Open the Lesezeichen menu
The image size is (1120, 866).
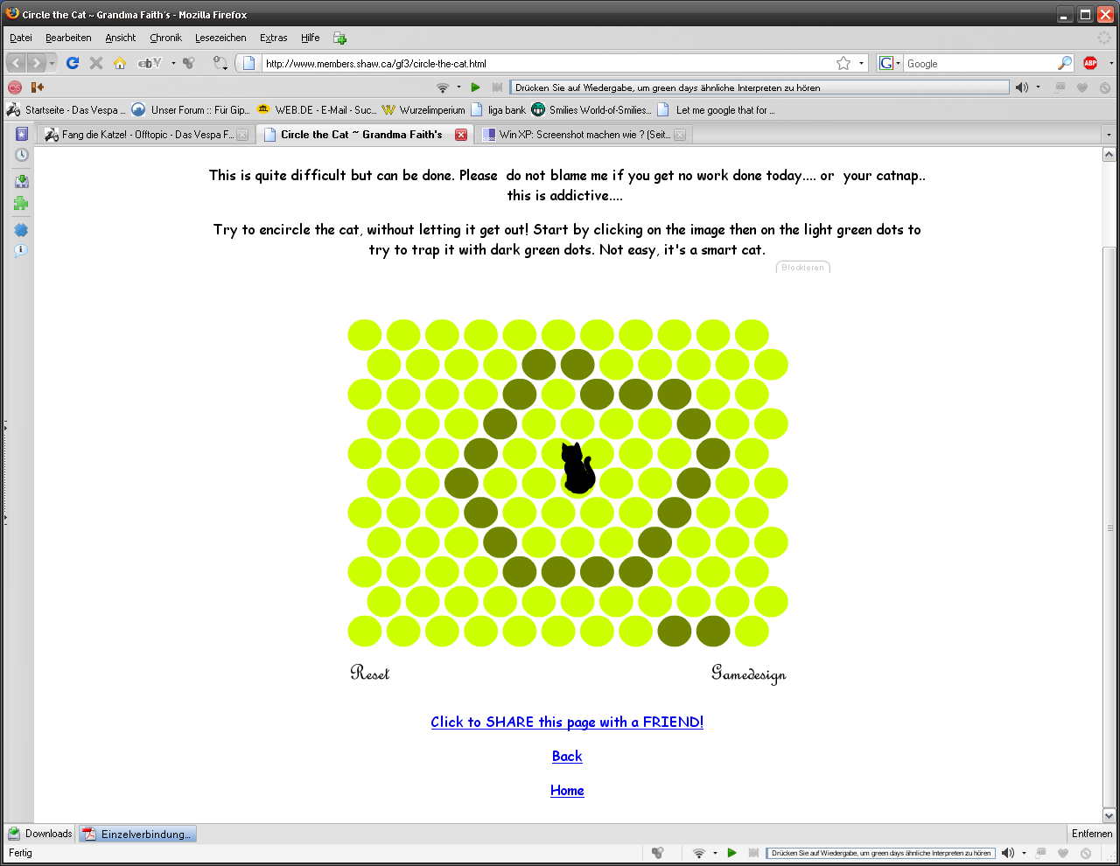point(220,38)
